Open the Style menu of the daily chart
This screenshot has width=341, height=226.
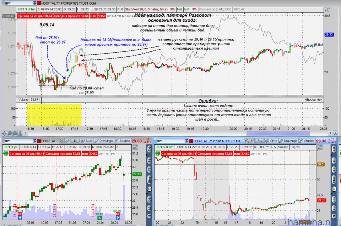coord(87,141)
